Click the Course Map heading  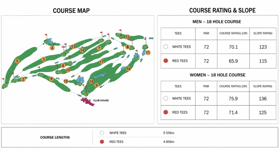click(71, 11)
